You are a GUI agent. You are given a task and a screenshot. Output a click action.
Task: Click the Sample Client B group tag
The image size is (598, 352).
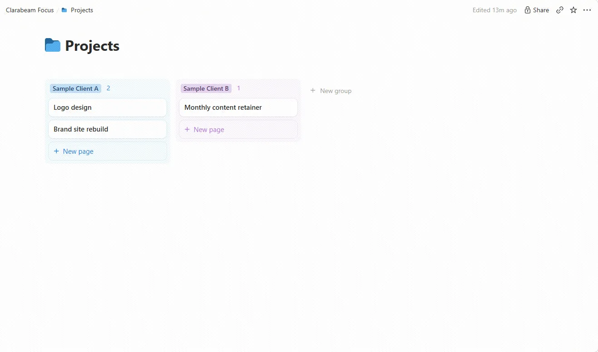(x=206, y=88)
